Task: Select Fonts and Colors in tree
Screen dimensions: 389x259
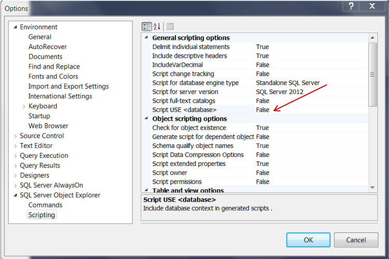Action: point(53,76)
